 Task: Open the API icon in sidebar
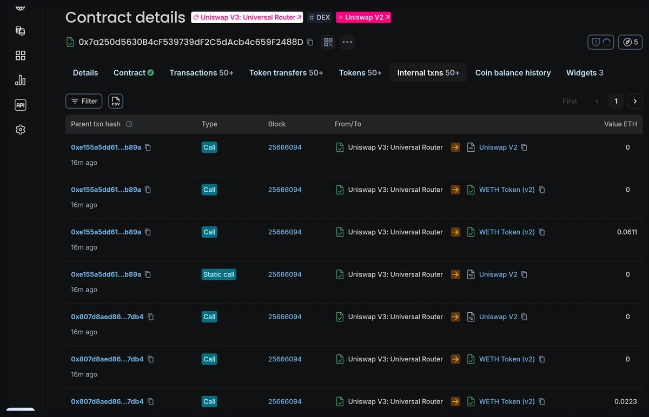coord(21,105)
